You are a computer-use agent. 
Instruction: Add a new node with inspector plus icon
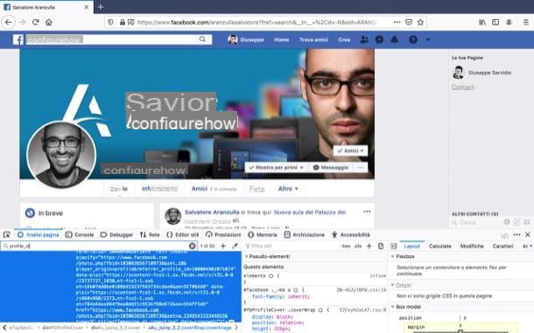point(223,246)
